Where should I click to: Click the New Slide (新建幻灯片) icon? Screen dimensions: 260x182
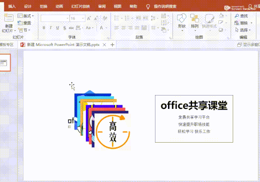(9, 18)
